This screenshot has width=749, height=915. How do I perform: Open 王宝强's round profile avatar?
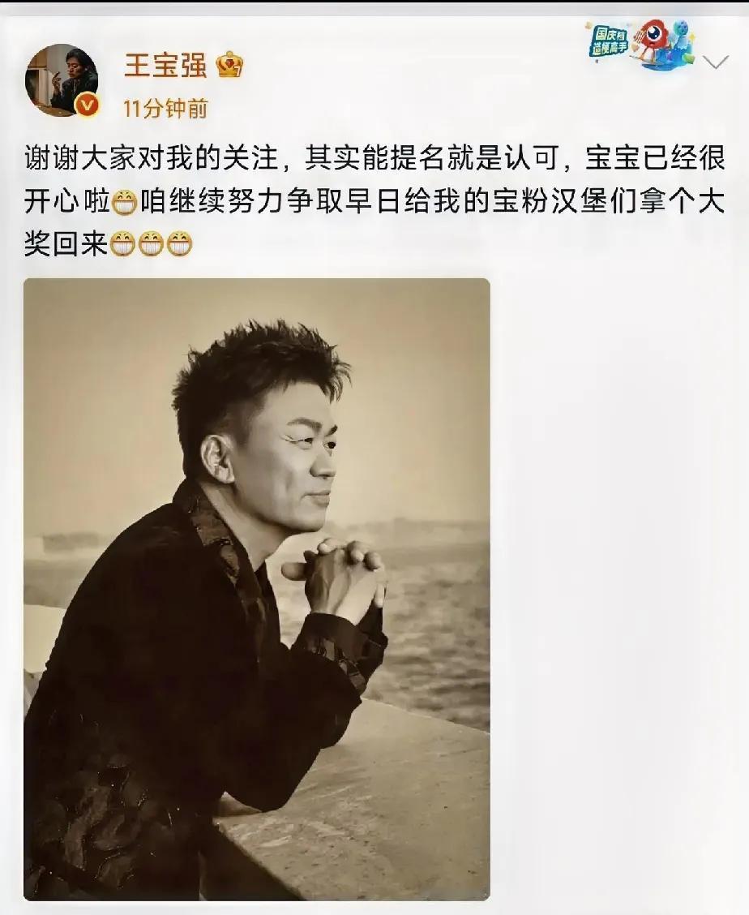pyautogui.click(x=62, y=80)
